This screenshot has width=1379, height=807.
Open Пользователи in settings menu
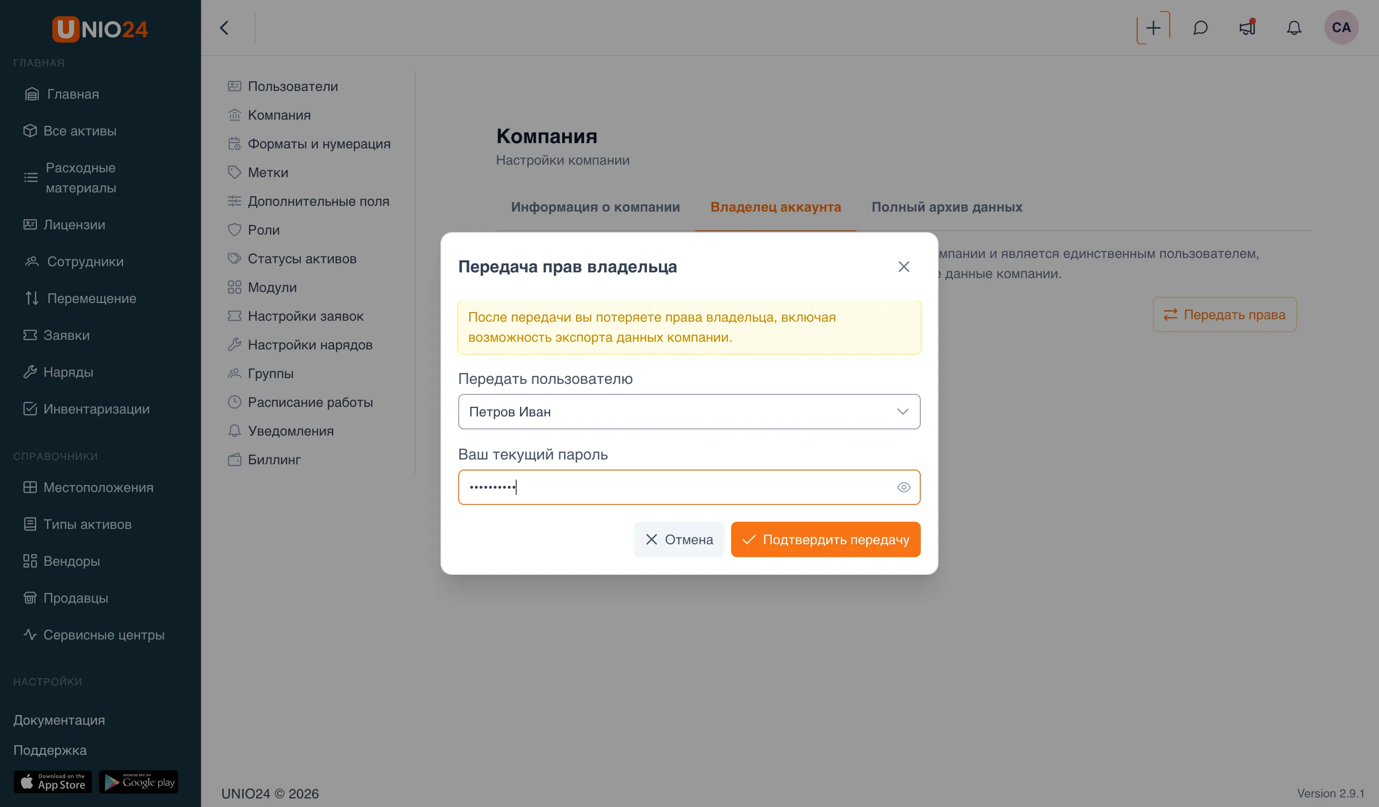click(283, 86)
